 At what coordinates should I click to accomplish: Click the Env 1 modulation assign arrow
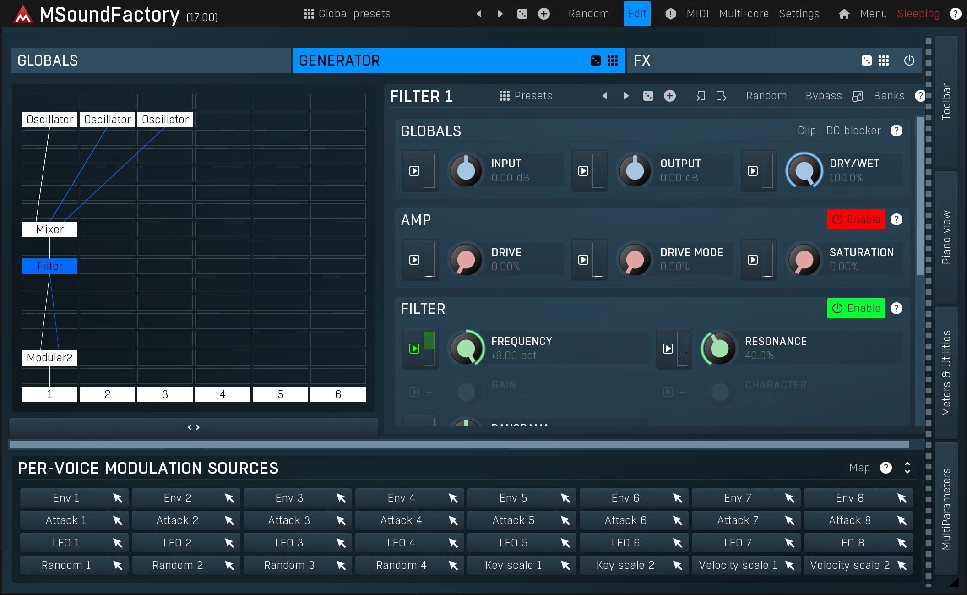(118, 498)
